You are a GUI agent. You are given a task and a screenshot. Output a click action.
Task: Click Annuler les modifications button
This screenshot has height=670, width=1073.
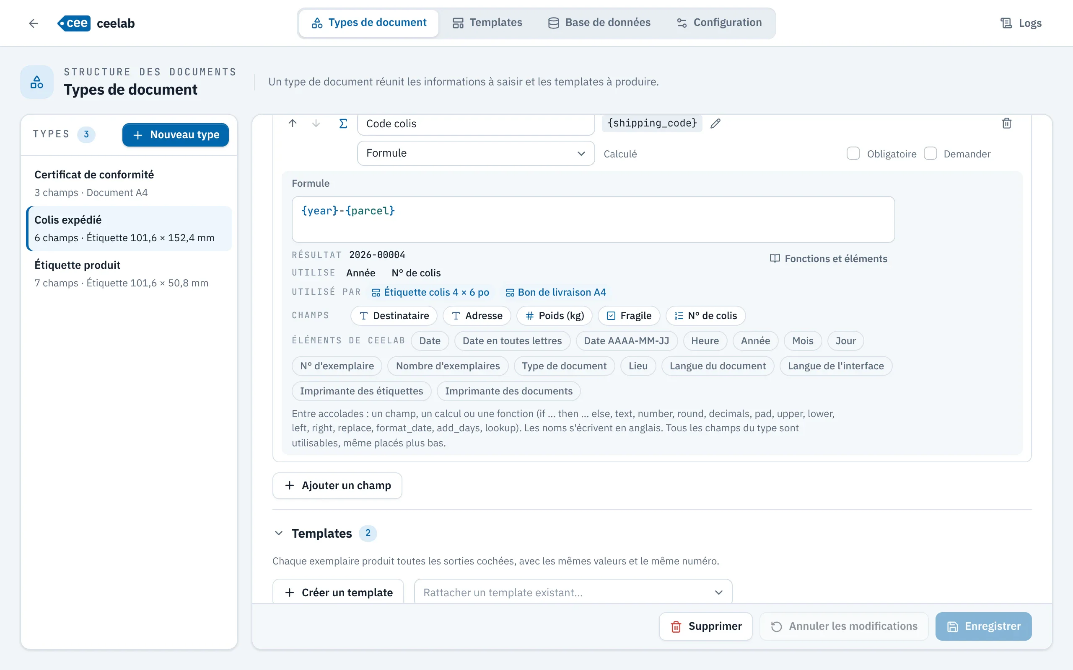tap(844, 626)
